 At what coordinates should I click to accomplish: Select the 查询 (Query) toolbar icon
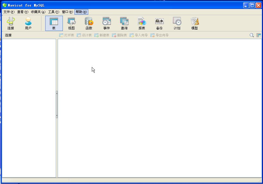click(x=124, y=23)
